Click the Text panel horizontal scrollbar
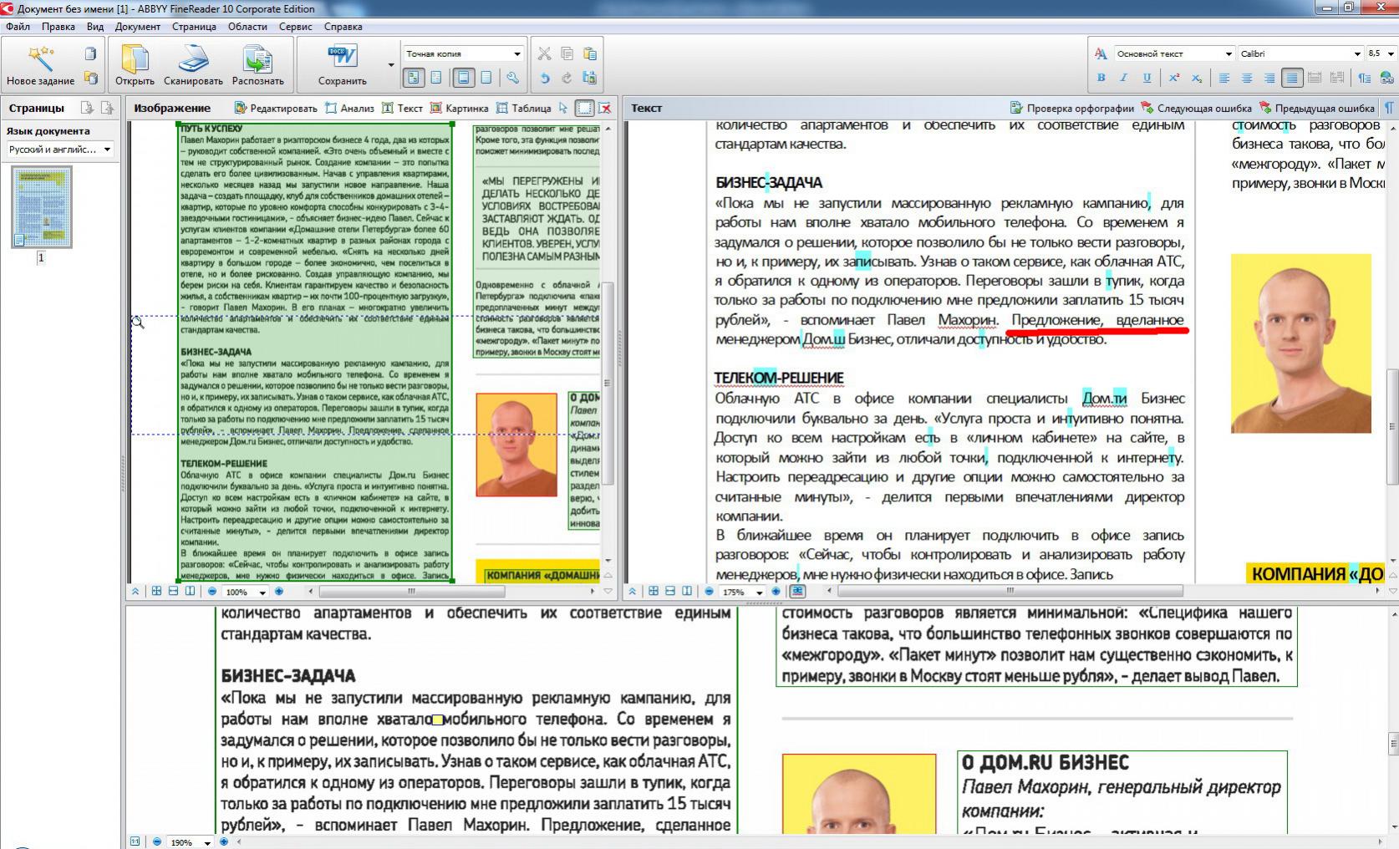 (x=1010, y=592)
